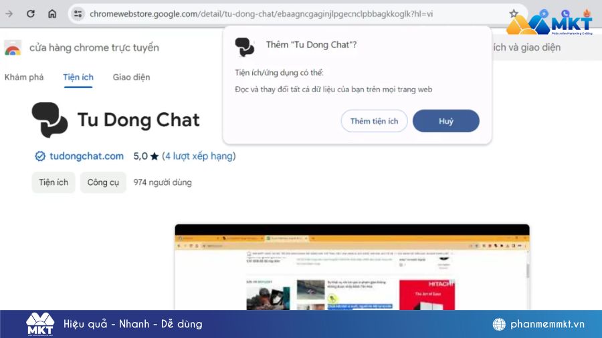Click the address bar URL
Image resolution: width=602 pixels, height=338 pixels.
coord(261,14)
